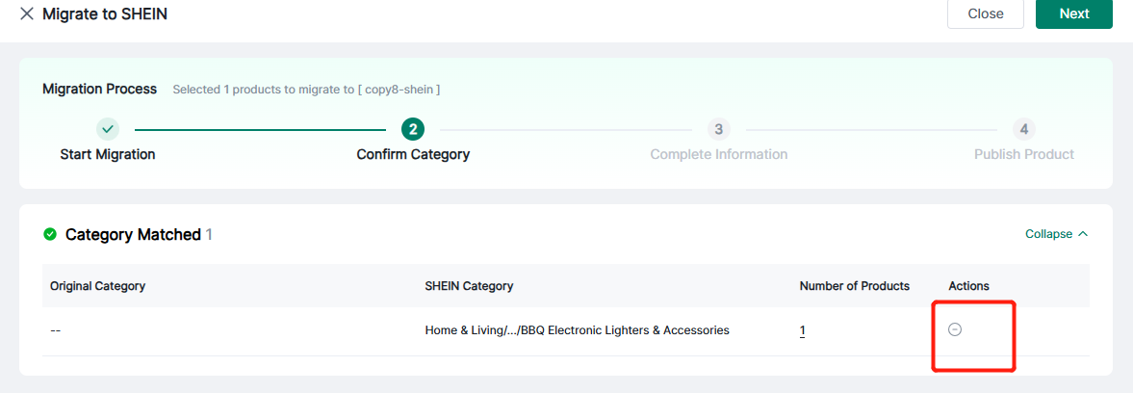Screen dimensions: 1133x393
Task: Click the X icon beside Migrate to SHEIN
Action: pos(26,13)
